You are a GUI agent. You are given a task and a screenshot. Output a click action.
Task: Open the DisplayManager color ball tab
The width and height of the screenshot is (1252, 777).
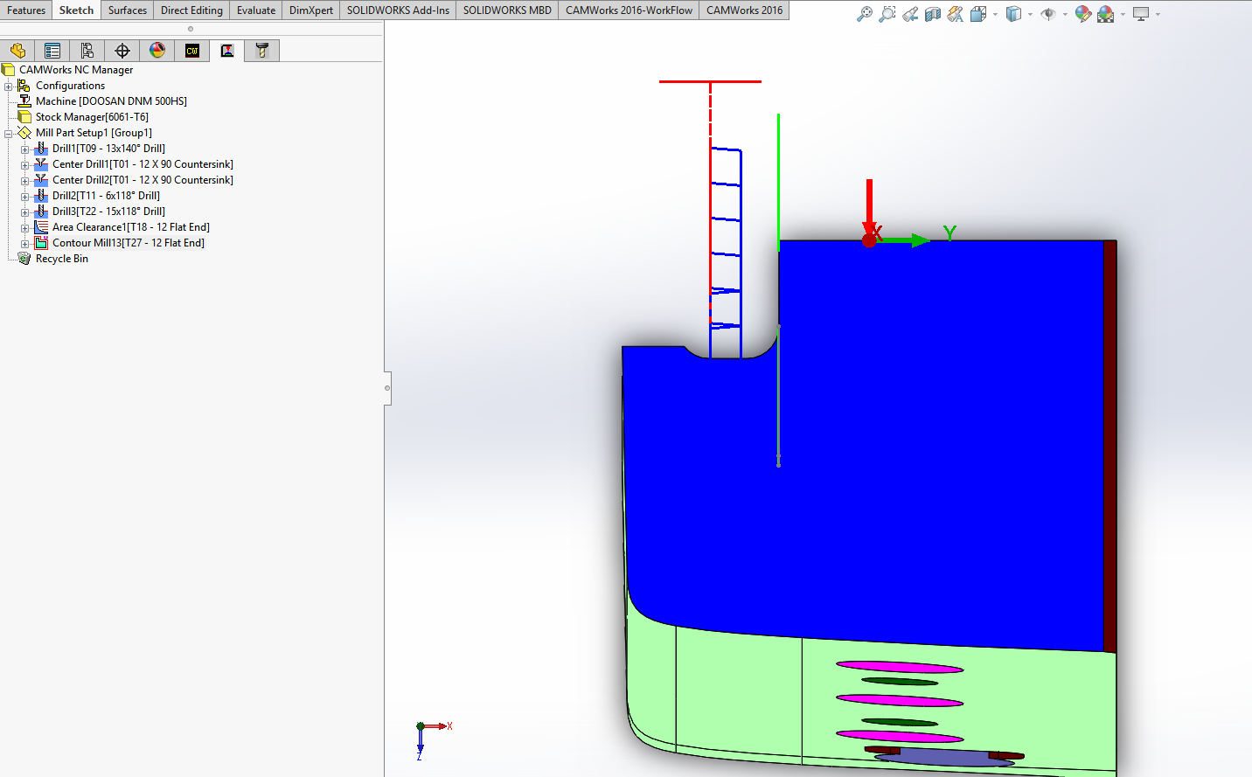tap(157, 51)
